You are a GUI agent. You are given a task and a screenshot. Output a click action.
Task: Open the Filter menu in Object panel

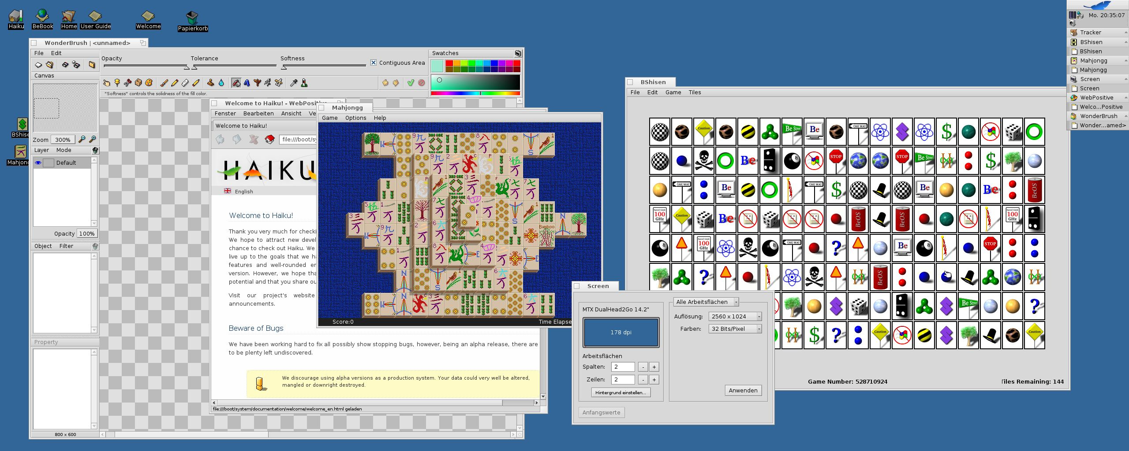tap(66, 246)
